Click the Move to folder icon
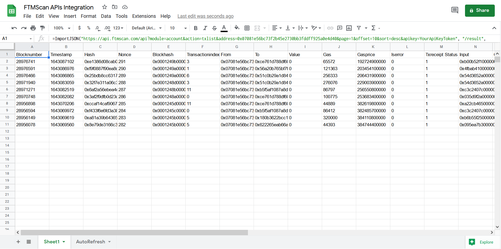This screenshot has height=249, width=501. 115,7
